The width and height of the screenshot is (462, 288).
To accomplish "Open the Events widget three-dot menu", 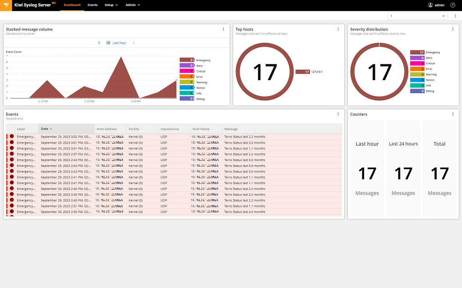I will tap(338, 114).
